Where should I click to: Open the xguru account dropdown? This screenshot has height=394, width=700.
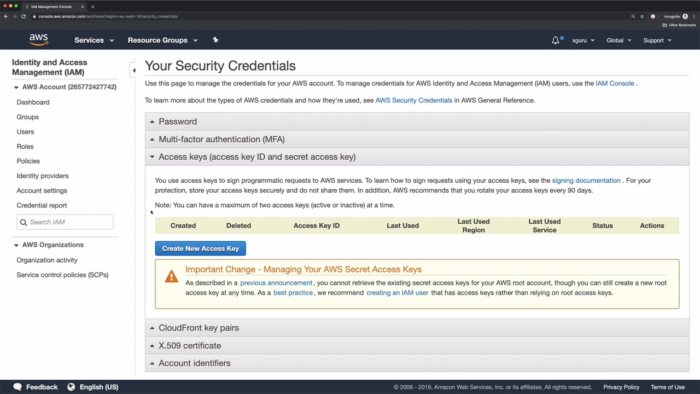[583, 40]
